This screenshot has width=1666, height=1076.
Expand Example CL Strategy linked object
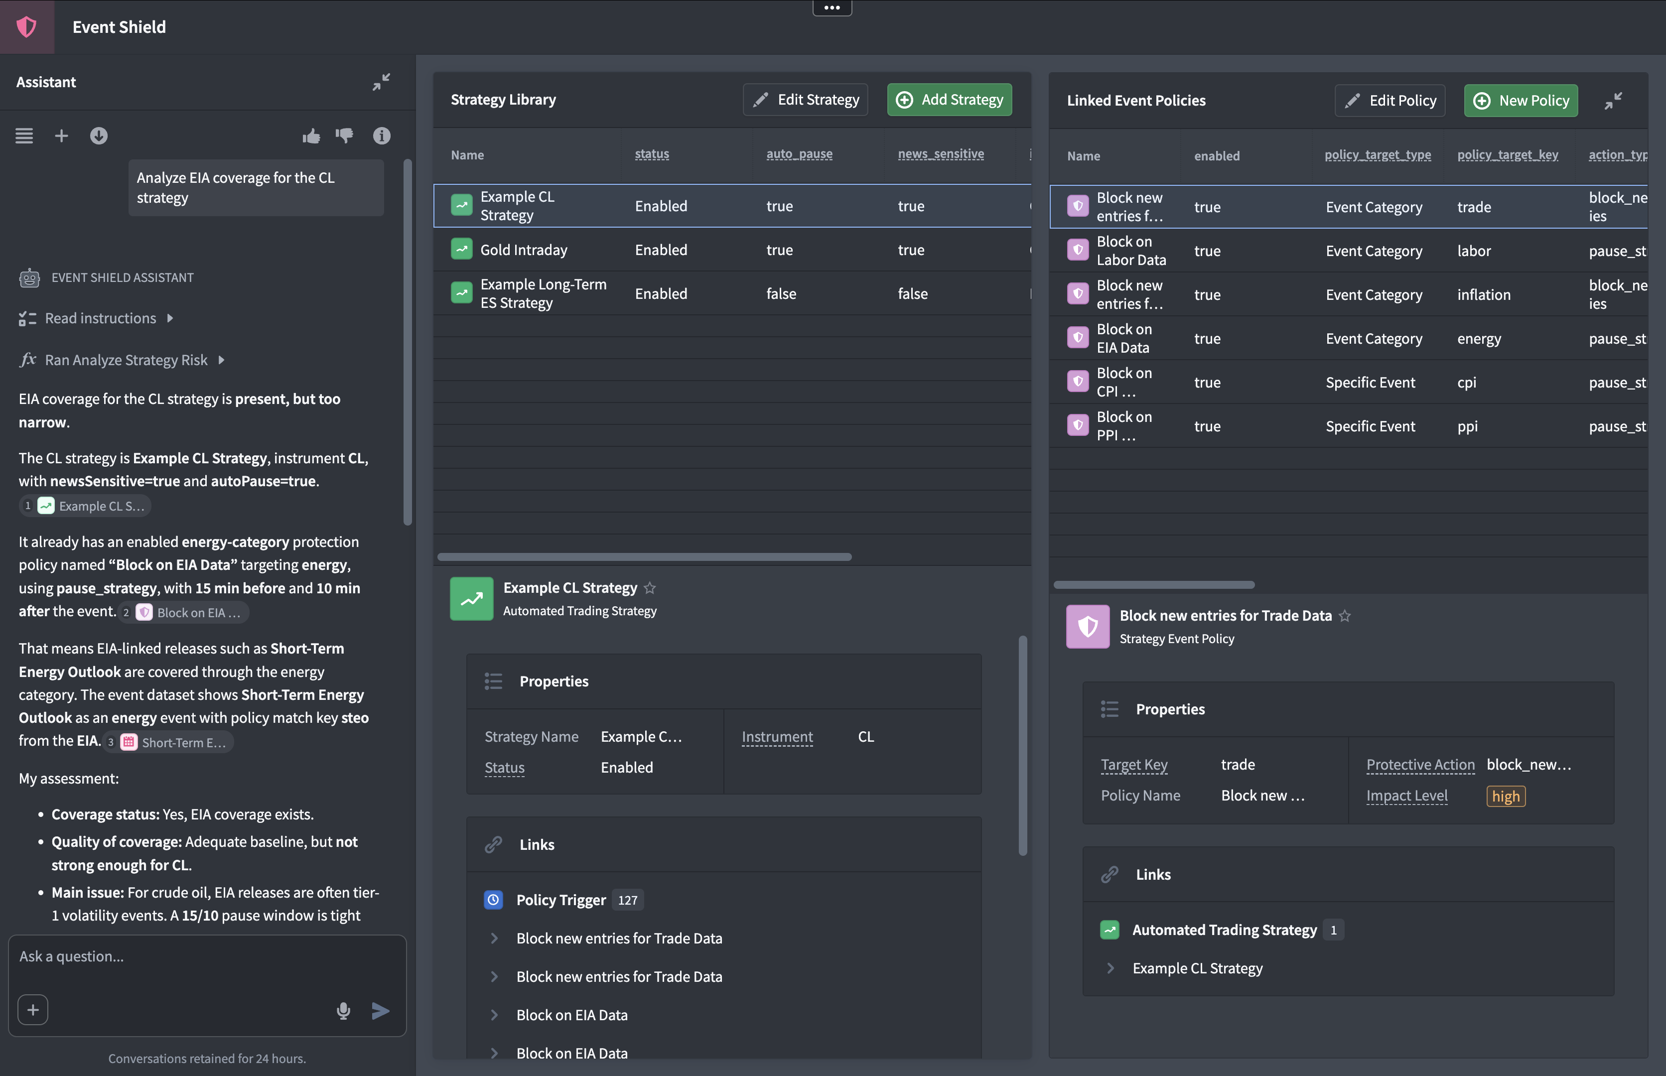(1111, 968)
